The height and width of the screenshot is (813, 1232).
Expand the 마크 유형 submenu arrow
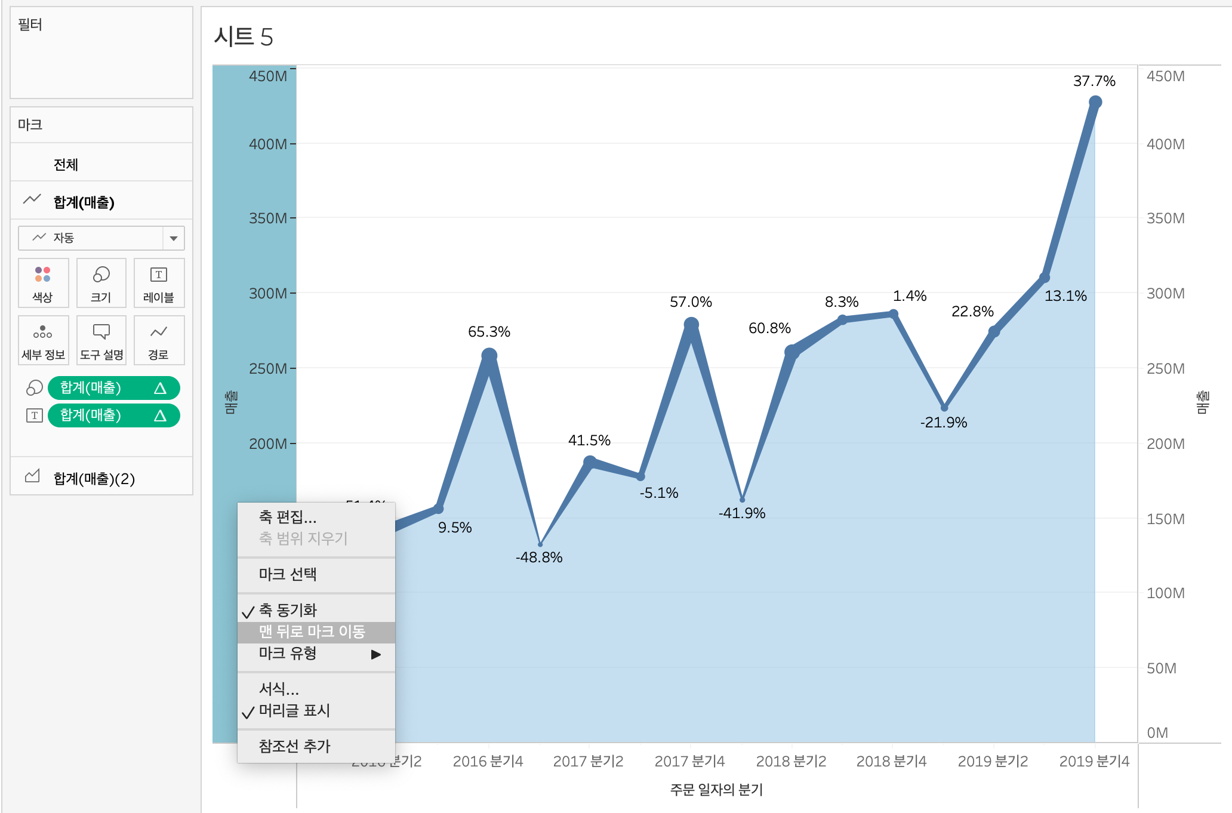point(375,654)
